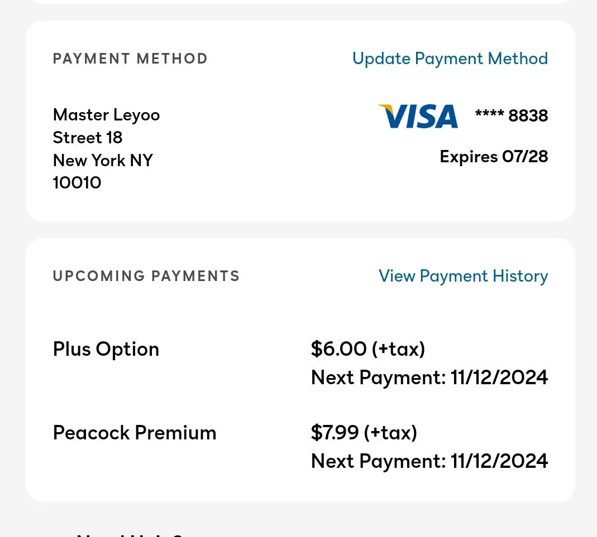Click the Update Payment Method link
This screenshot has height=537, width=597.
[450, 59]
